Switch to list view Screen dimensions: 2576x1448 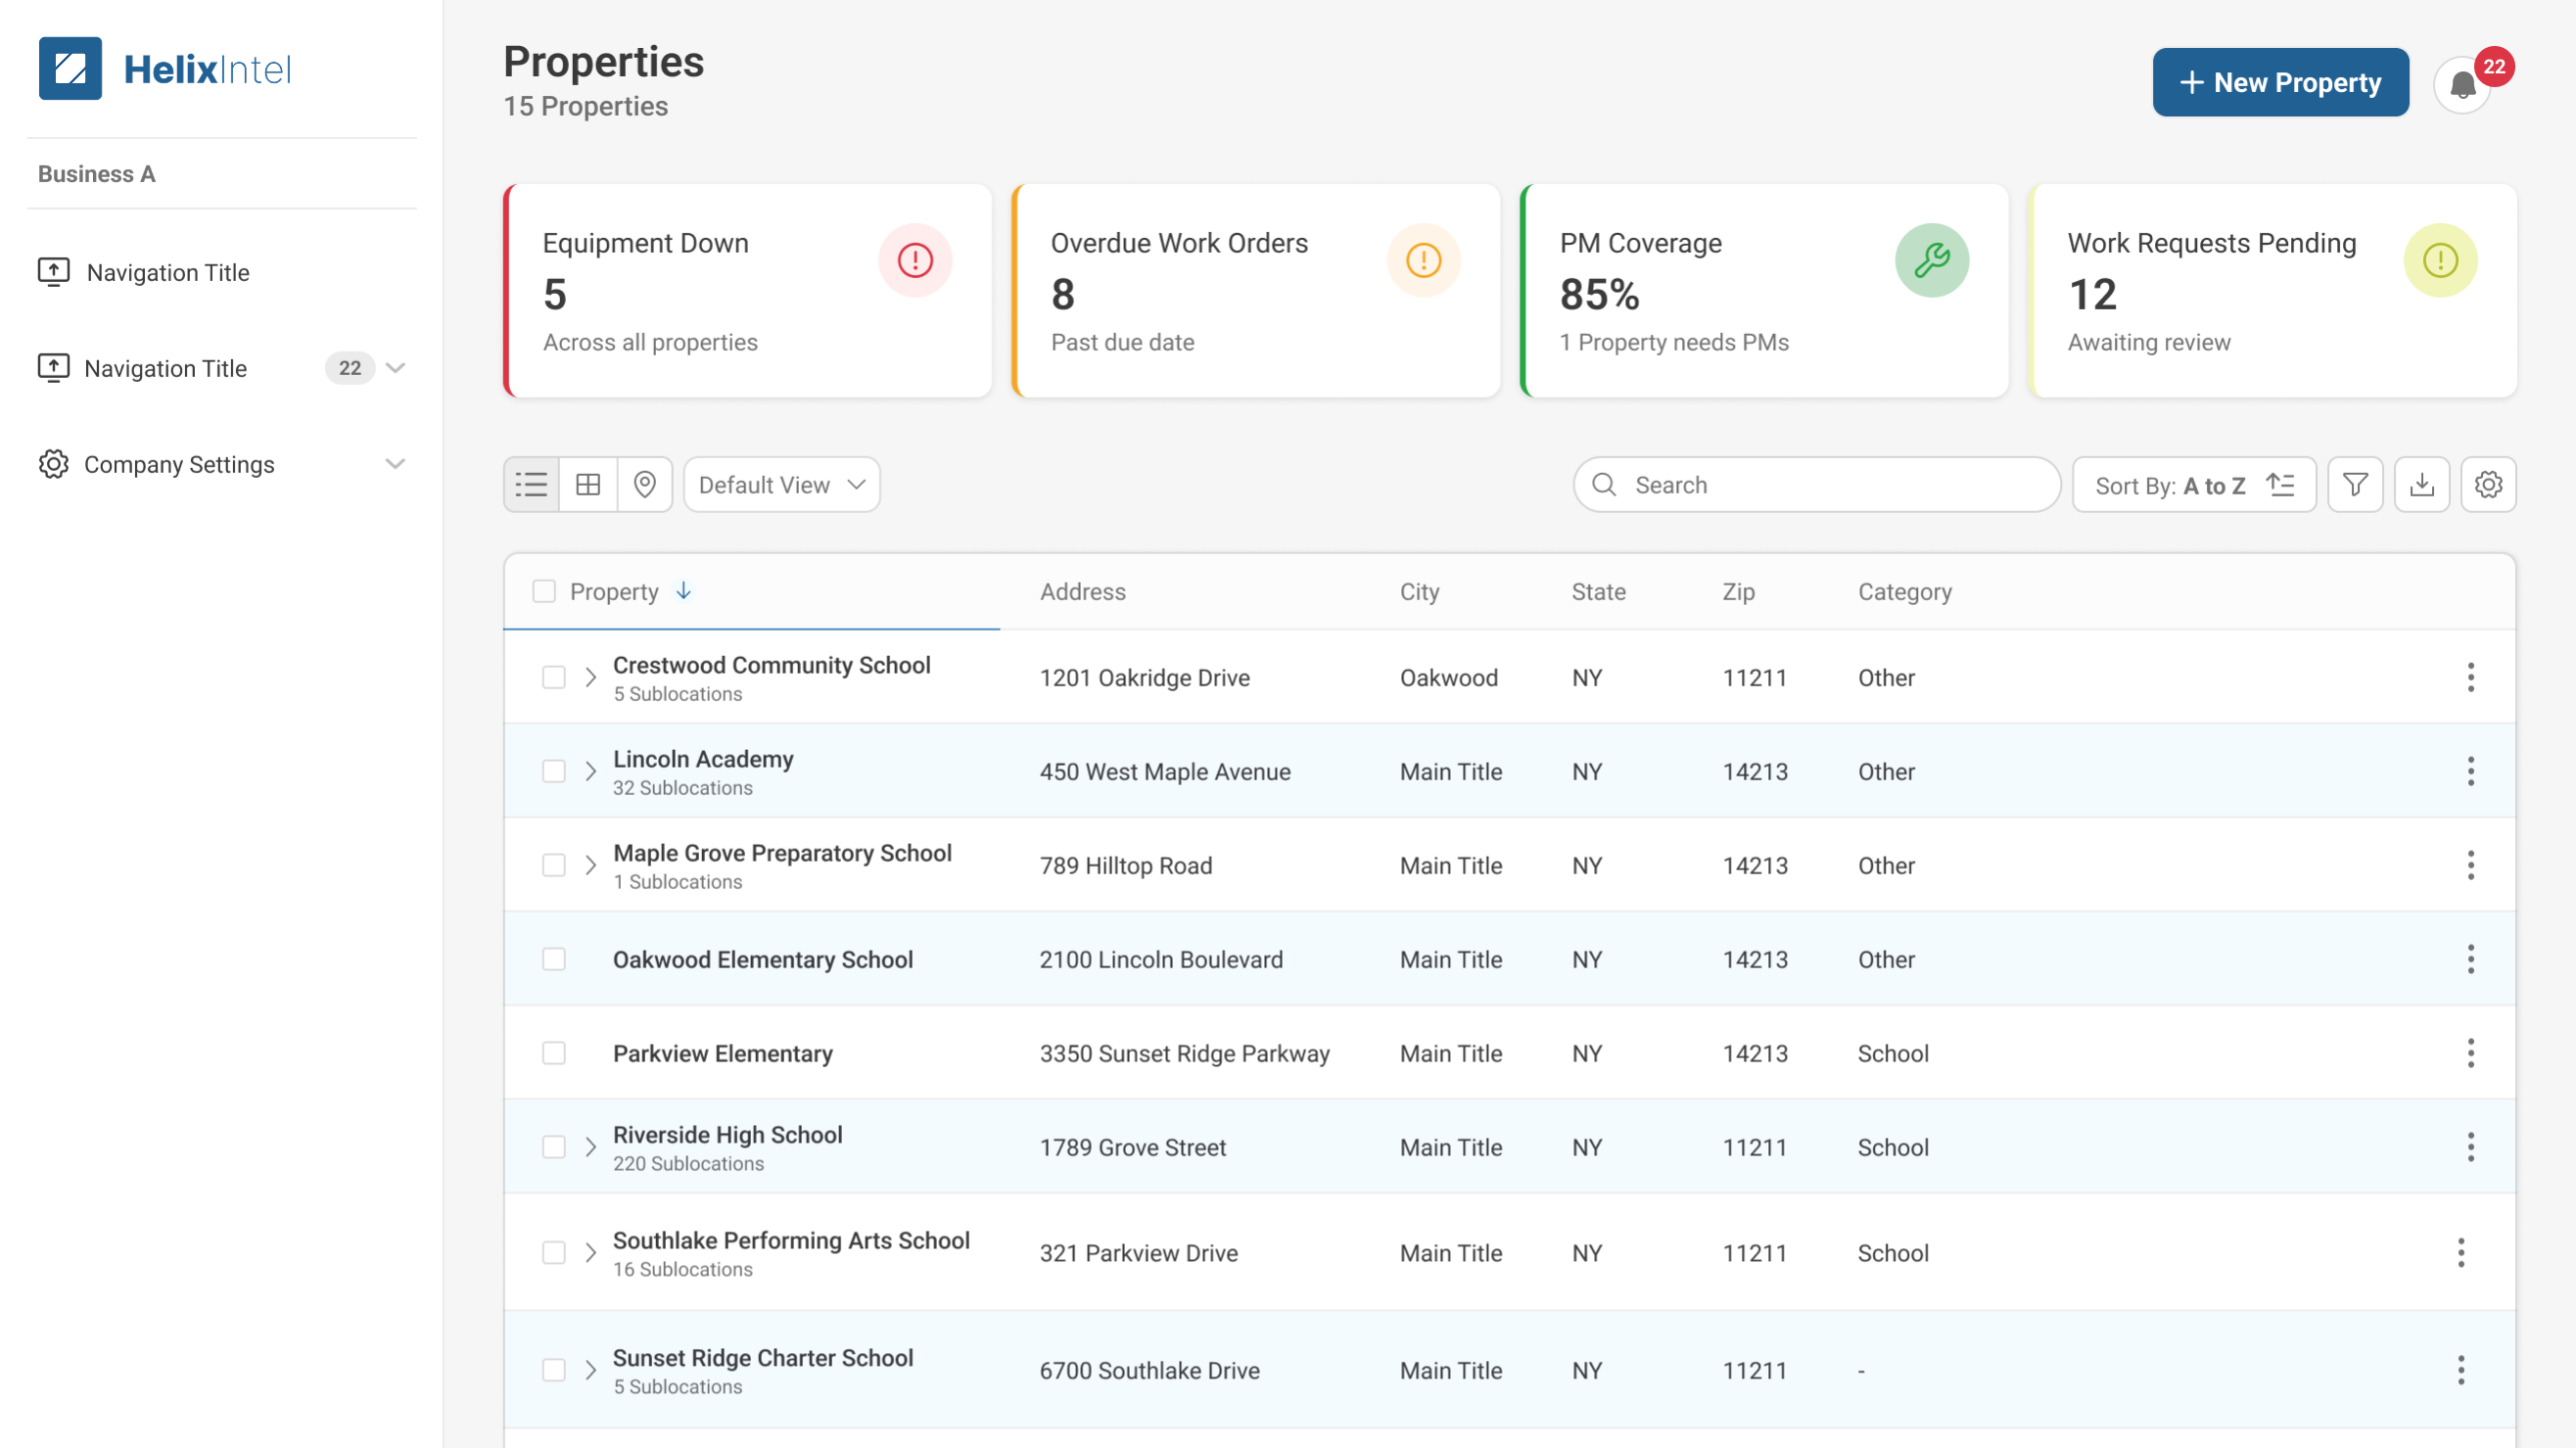click(x=531, y=485)
